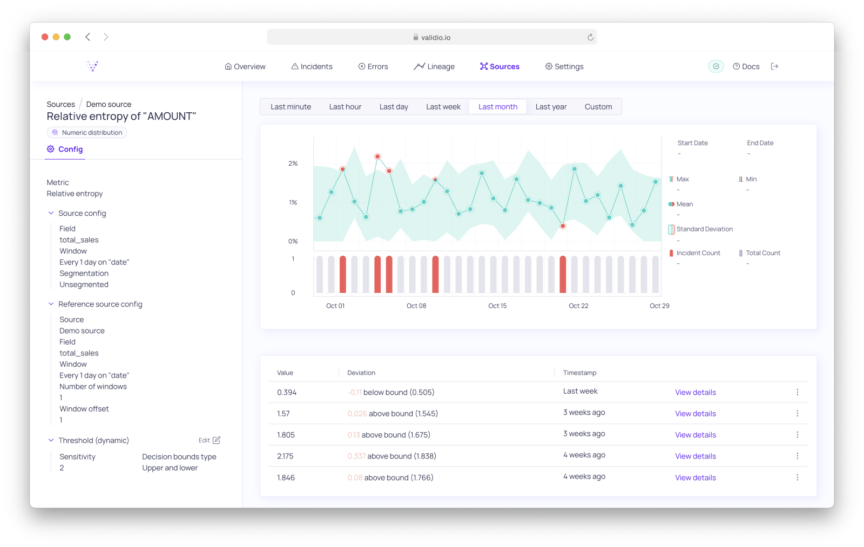Click the Demo source breadcrumb link
Viewport: 864px width, 547px height.
pyautogui.click(x=109, y=104)
